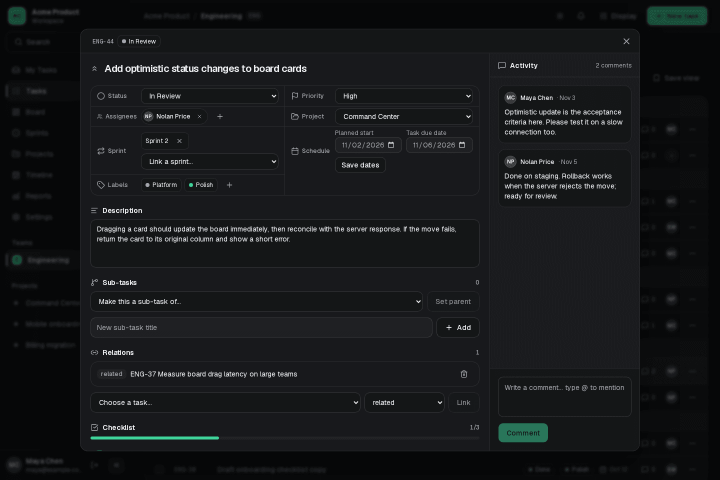Viewport: 720px width, 480px height.
Task: Click Nolan Price's comment from Nov 5
Action: tap(564, 178)
